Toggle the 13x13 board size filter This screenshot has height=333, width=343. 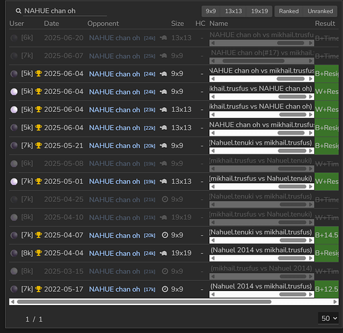click(233, 11)
